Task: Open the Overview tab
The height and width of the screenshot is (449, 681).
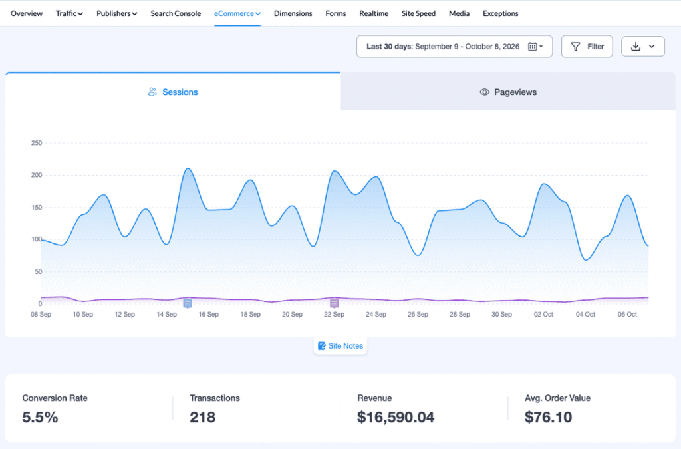Action: 27,13
